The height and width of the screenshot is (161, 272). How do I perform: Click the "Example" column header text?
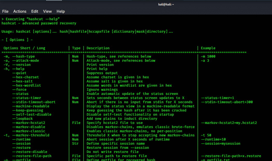pos(208,48)
